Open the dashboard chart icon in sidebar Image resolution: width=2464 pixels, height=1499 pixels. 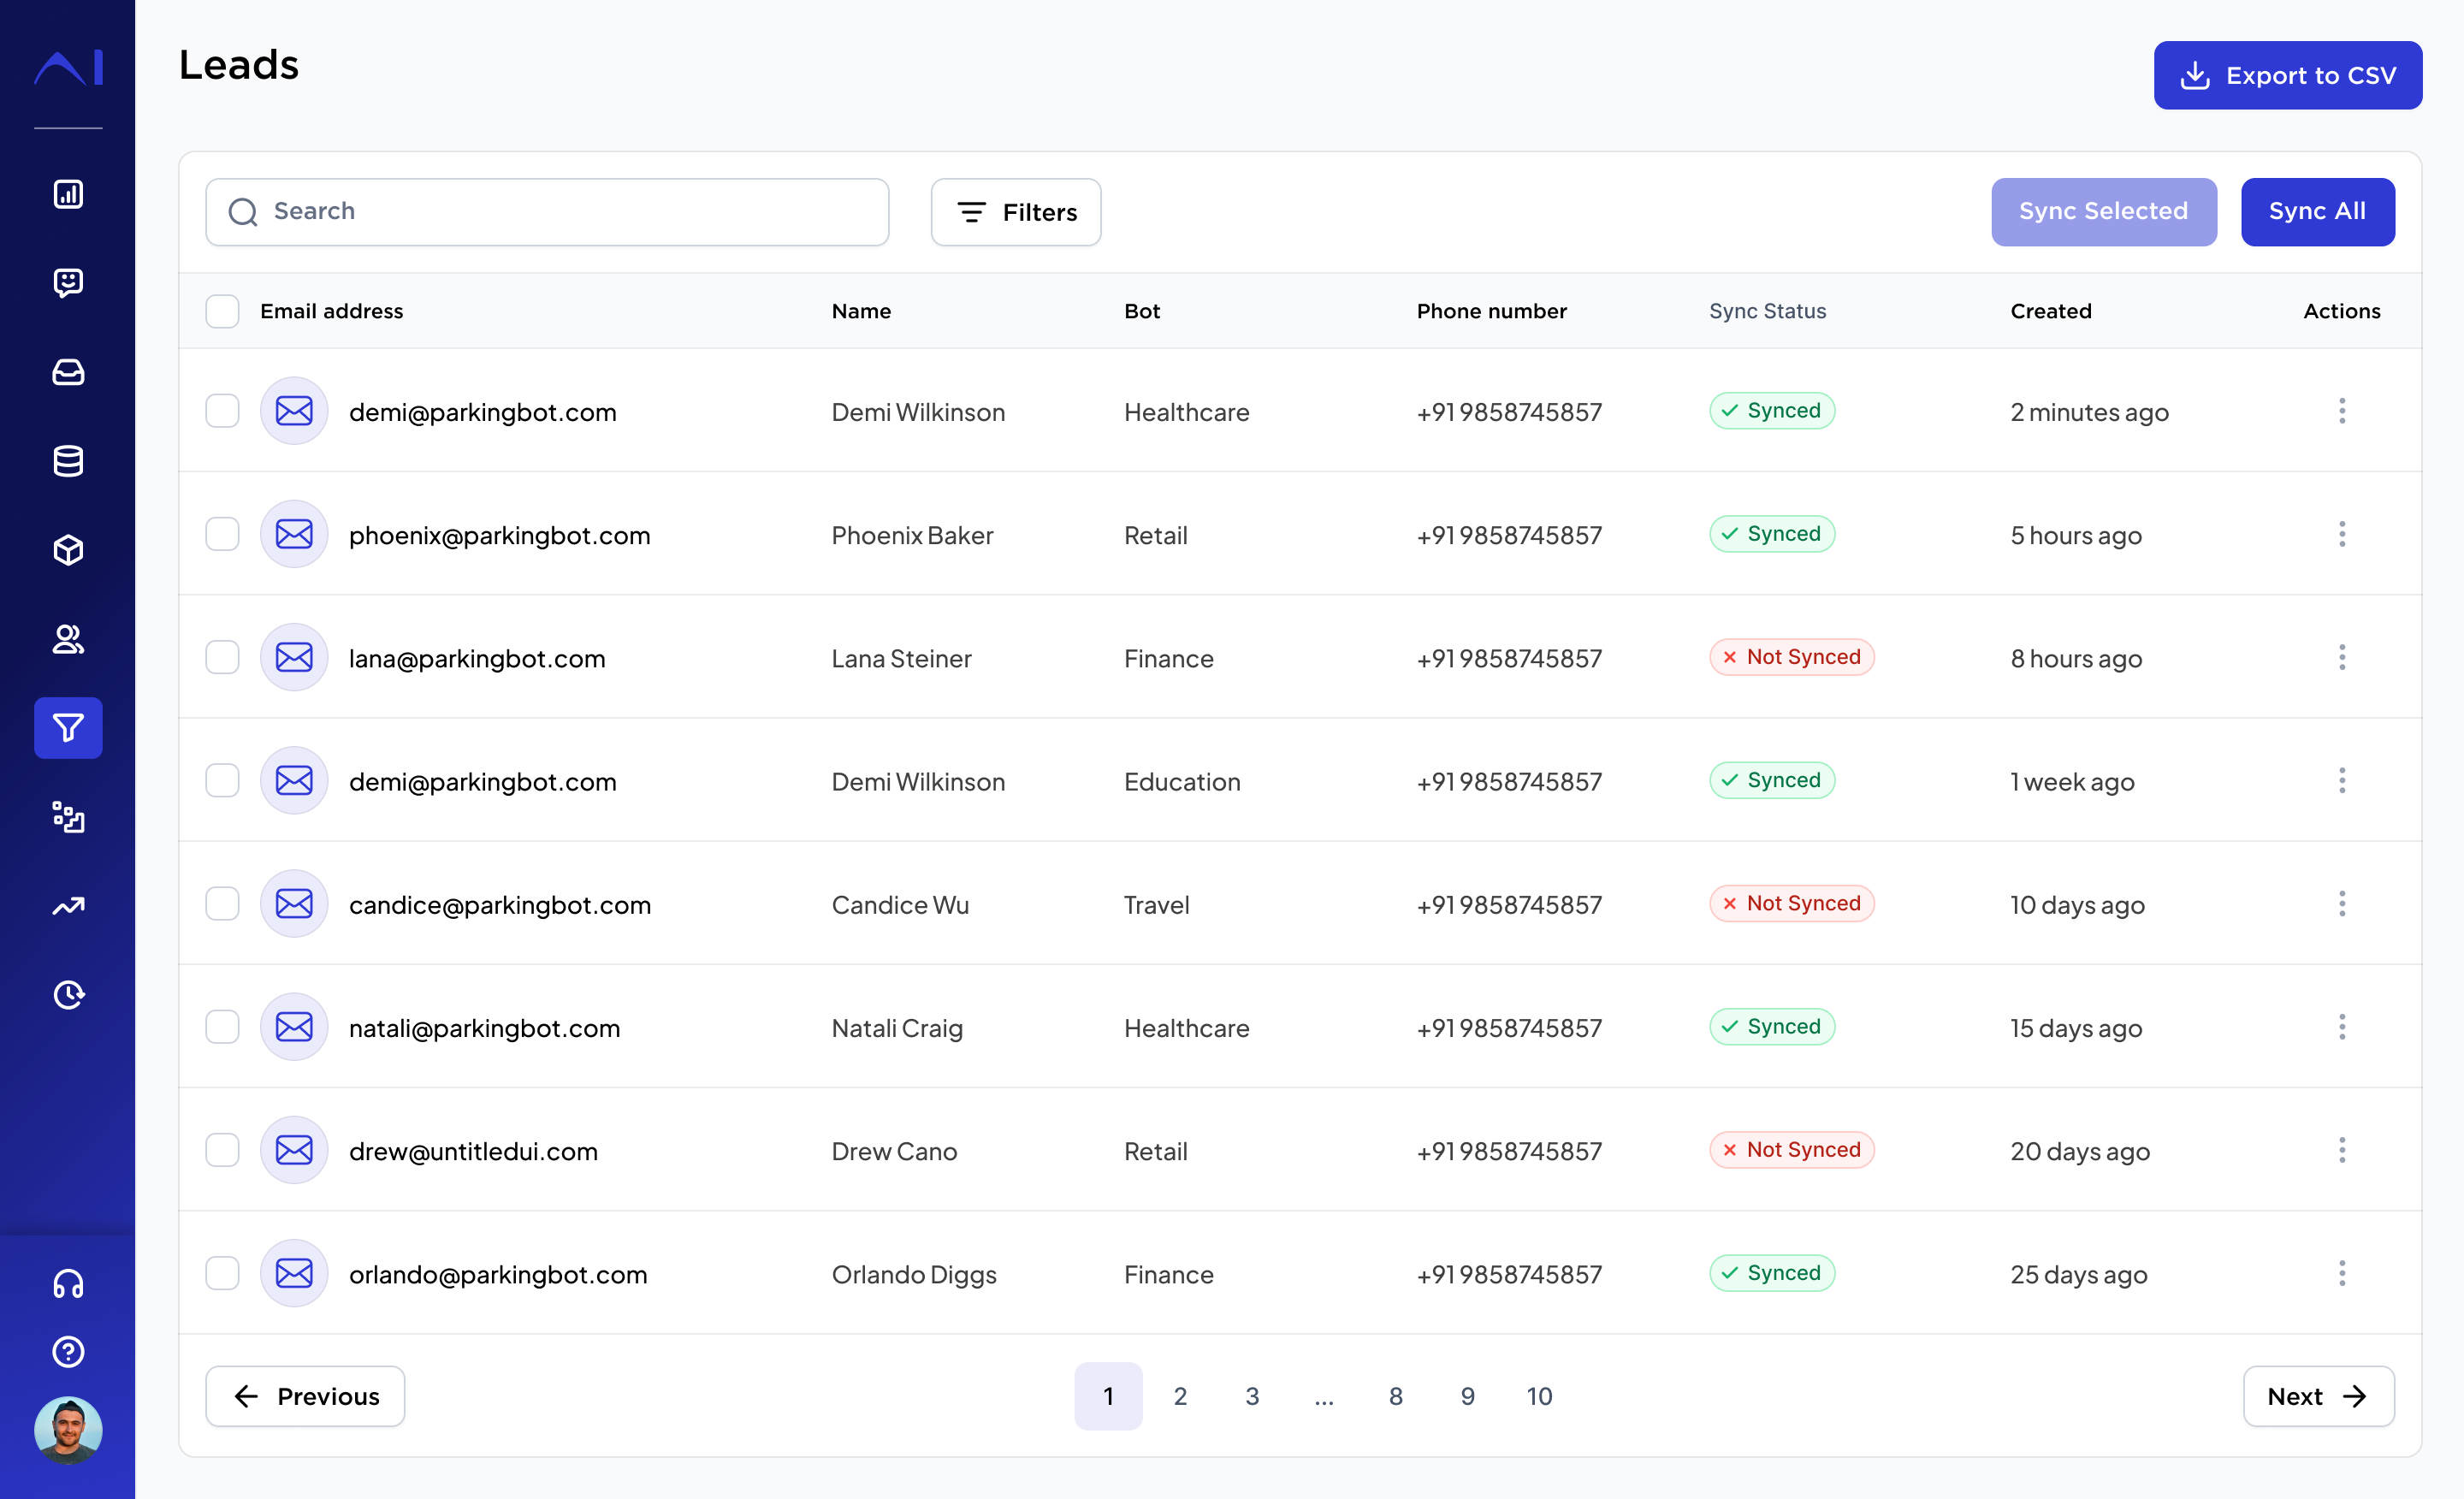pyautogui.click(x=68, y=194)
